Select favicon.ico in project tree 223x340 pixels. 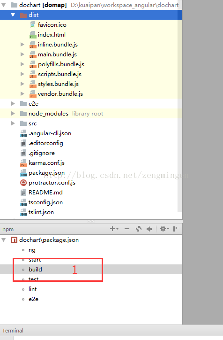(x=52, y=25)
